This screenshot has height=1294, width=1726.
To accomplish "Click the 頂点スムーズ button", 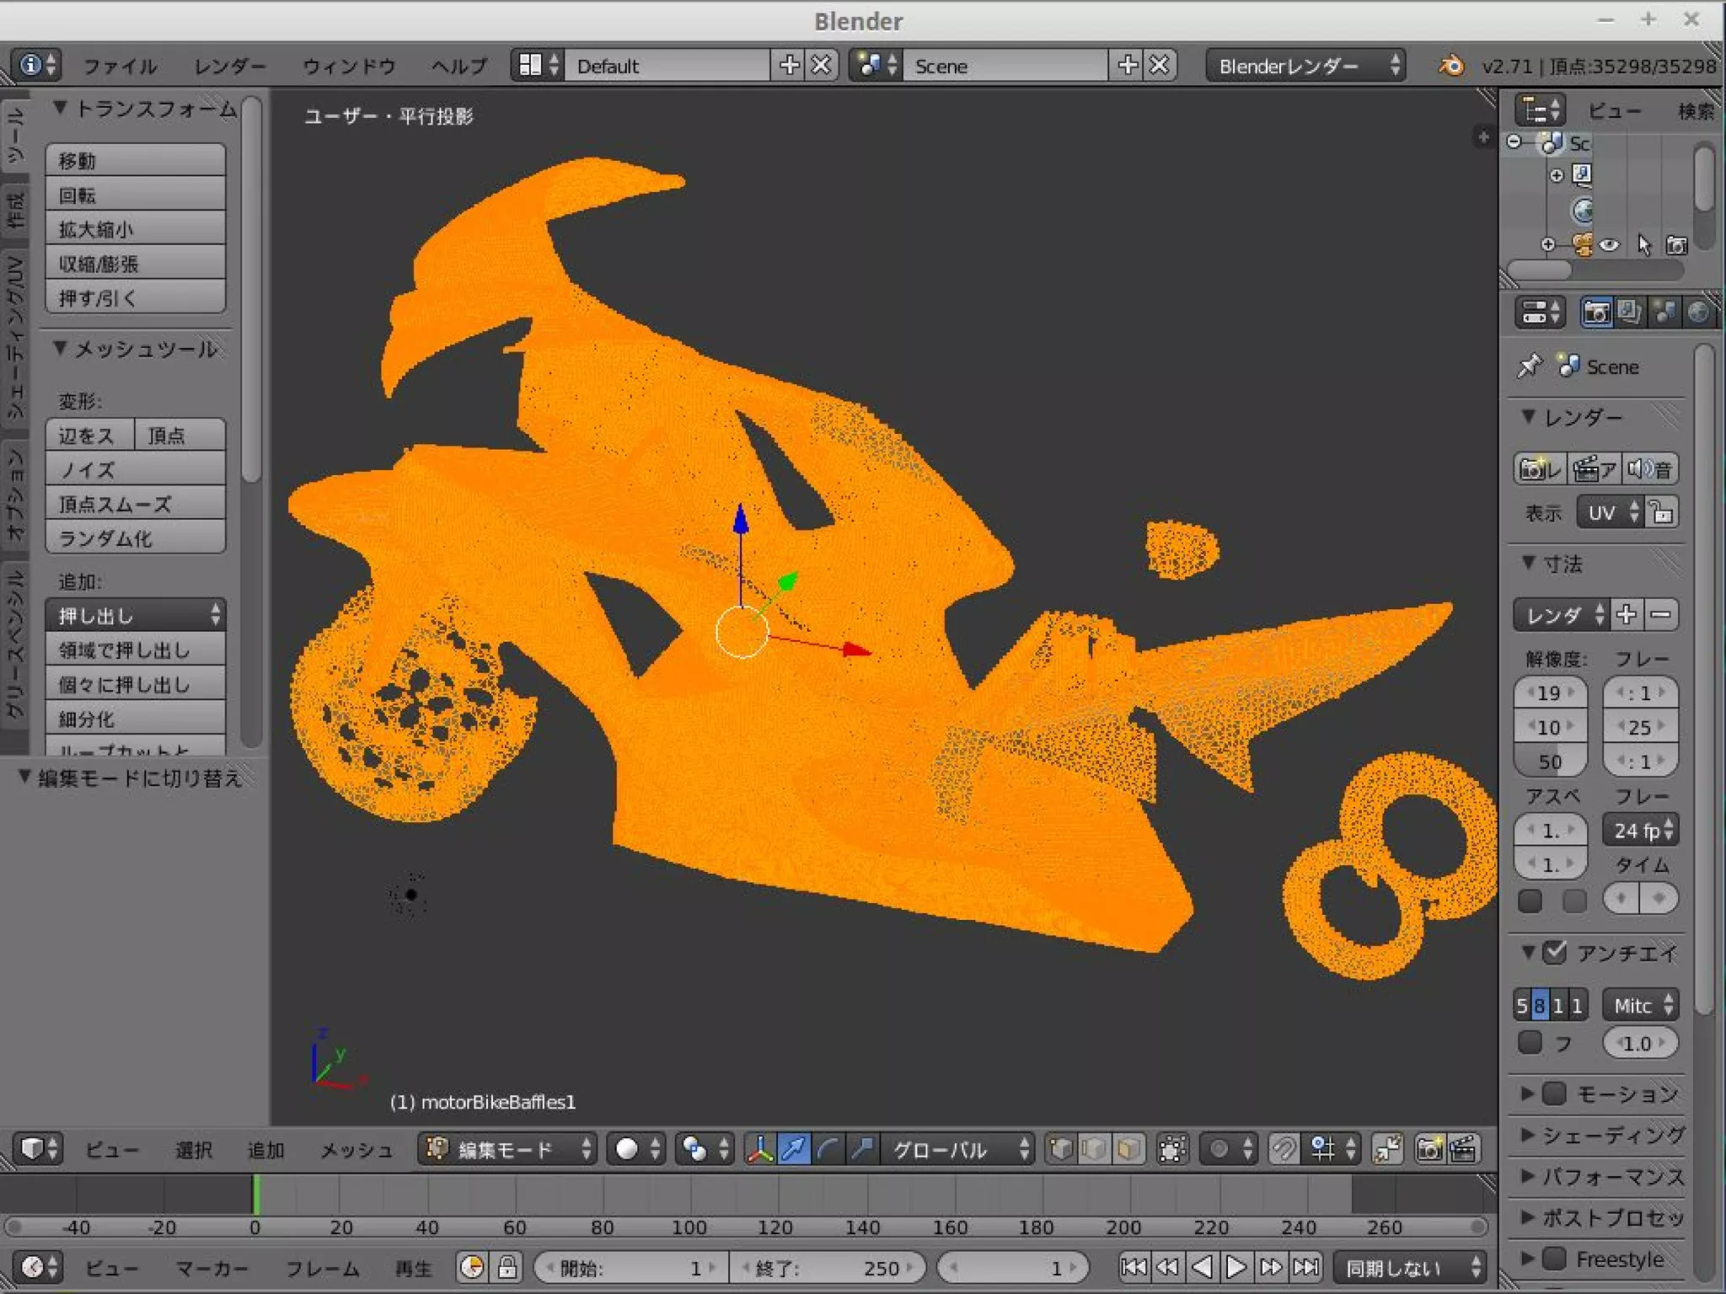I will [x=135, y=504].
